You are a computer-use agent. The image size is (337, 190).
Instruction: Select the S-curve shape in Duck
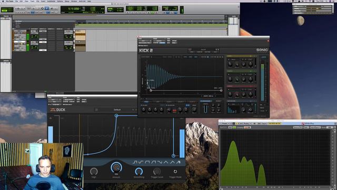pos(141,162)
